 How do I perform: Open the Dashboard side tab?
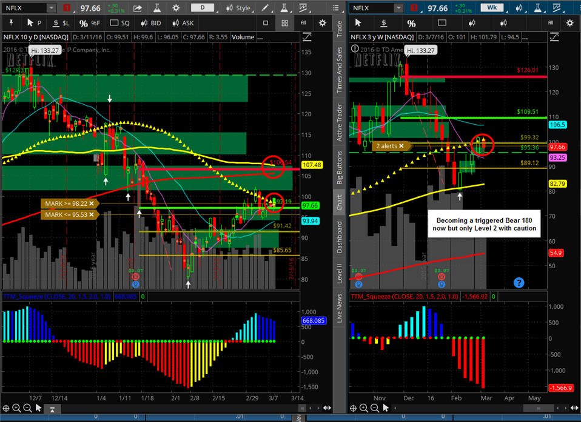339,237
